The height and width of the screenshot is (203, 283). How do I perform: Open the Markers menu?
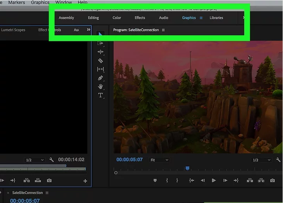coord(17,2)
